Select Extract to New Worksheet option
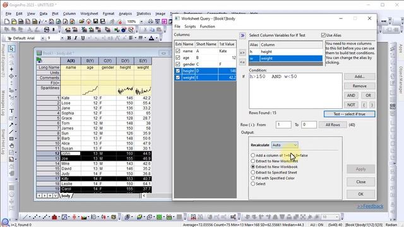This screenshot has width=404, height=227. click(253, 161)
